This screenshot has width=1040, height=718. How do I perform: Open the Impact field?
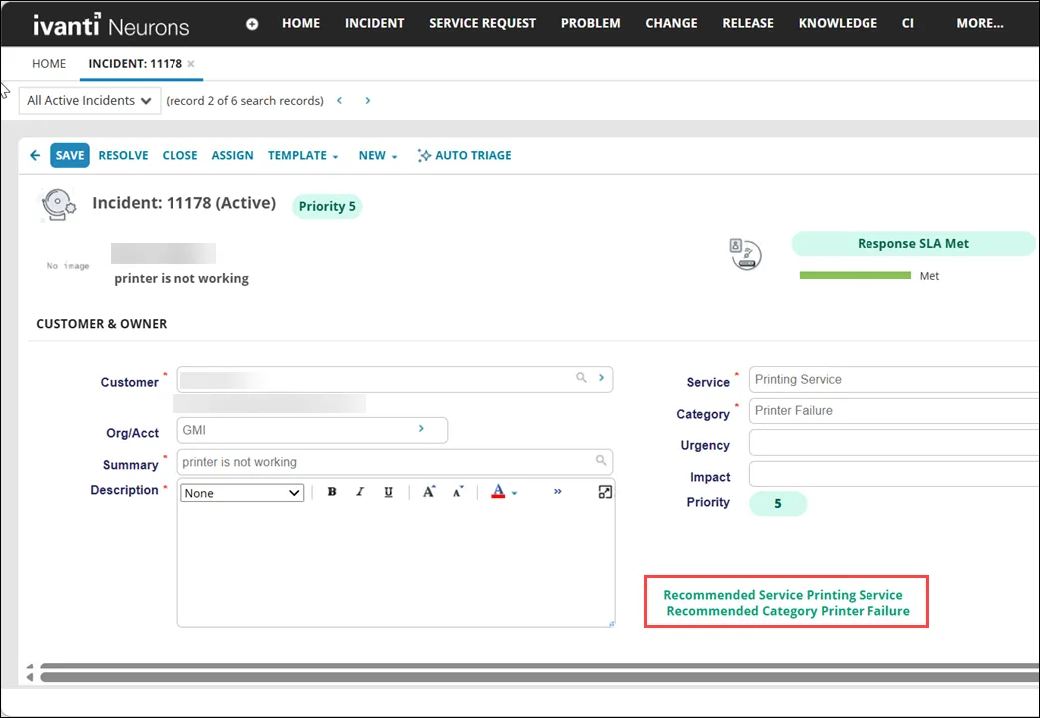pyautogui.click(x=893, y=474)
